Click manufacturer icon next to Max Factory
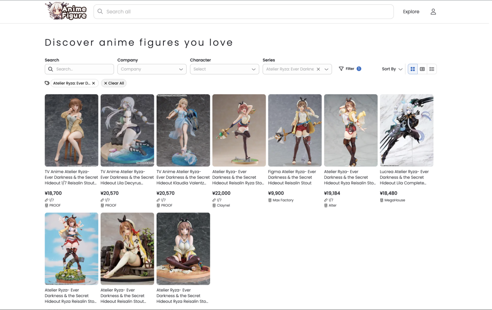The height and width of the screenshot is (310, 492). (270, 200)
